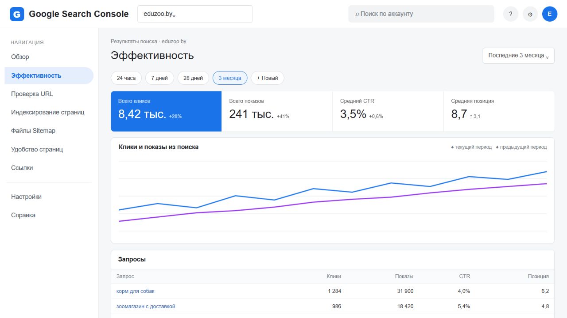Screen dimensions: 567x318
Task: Open Индексирование страниц section
Action: tap(49, 113)
